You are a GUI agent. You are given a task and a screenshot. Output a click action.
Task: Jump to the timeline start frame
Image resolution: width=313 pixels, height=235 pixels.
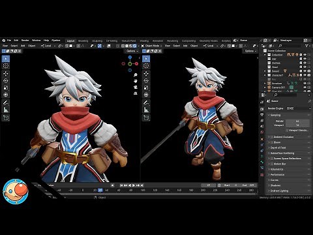click(121, 185)
